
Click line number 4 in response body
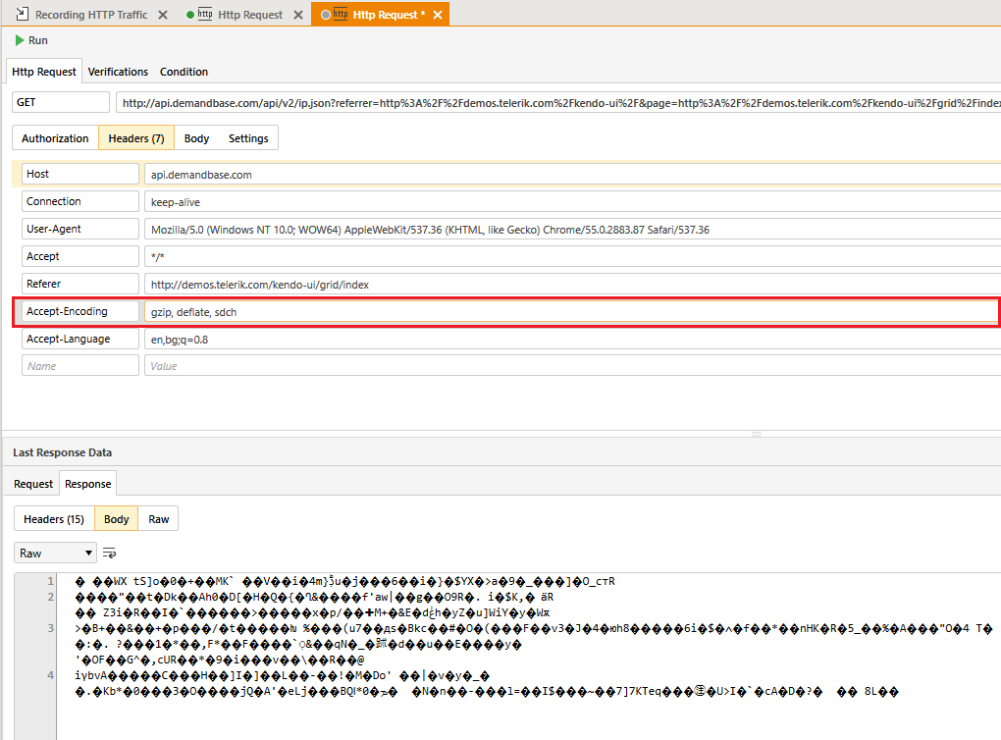(50, 675)
